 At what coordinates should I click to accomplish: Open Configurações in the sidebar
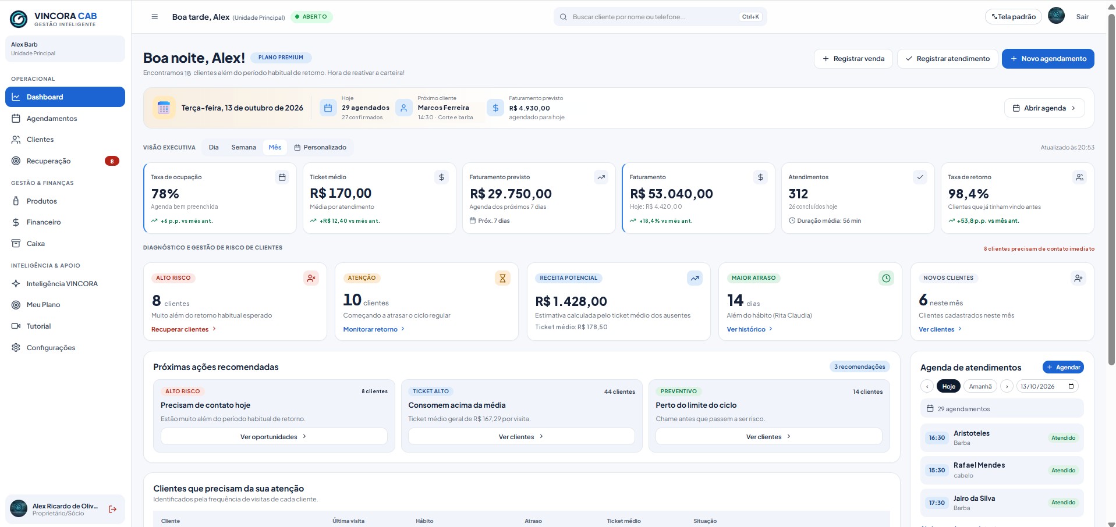point(65,348)
